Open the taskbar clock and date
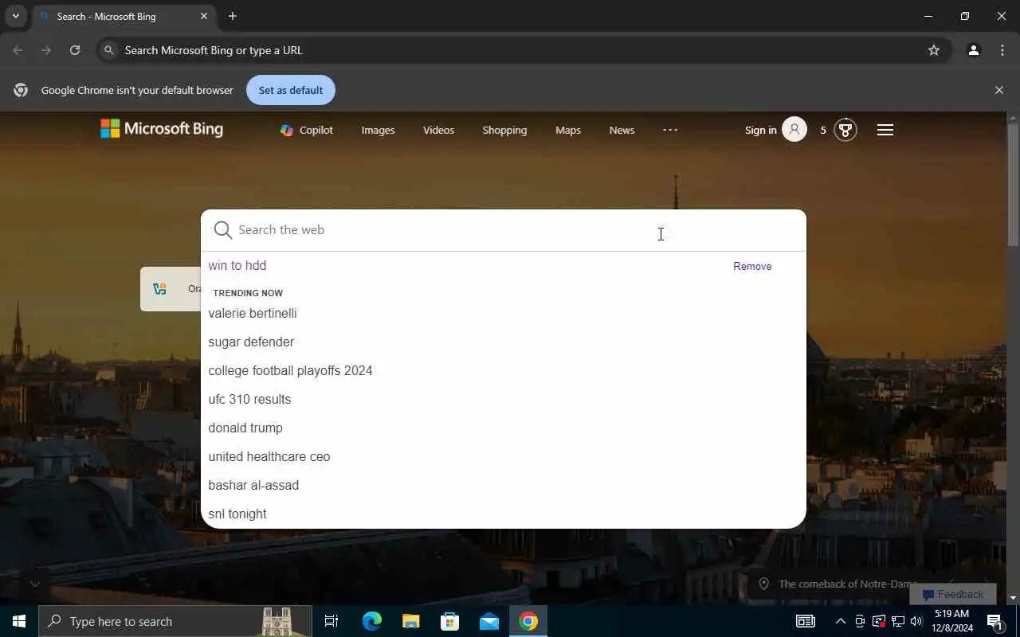 tap(952, 621)
